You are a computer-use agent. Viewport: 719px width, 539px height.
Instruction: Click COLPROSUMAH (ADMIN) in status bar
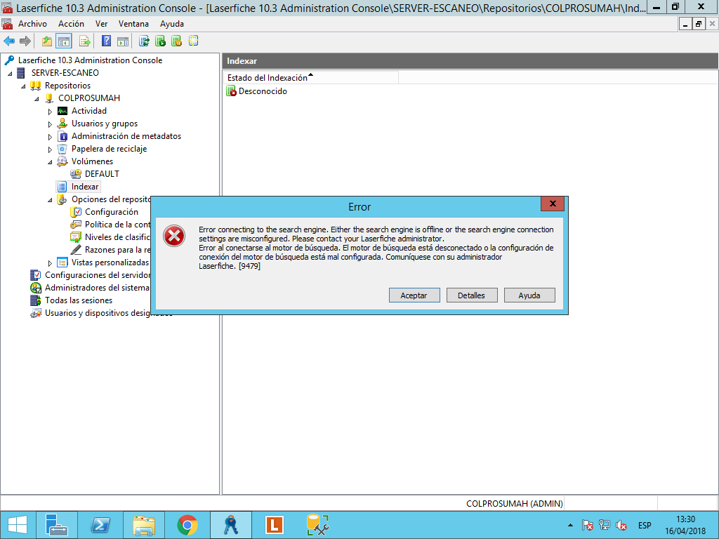point(515,503)
